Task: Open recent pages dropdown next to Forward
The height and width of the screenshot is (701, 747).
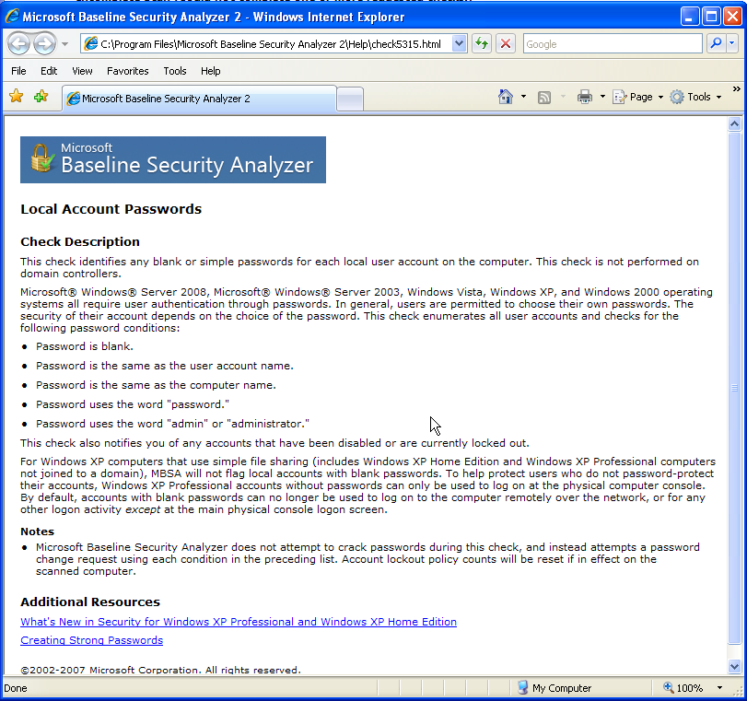Action: pyautogui.click(x=64, y=44)
